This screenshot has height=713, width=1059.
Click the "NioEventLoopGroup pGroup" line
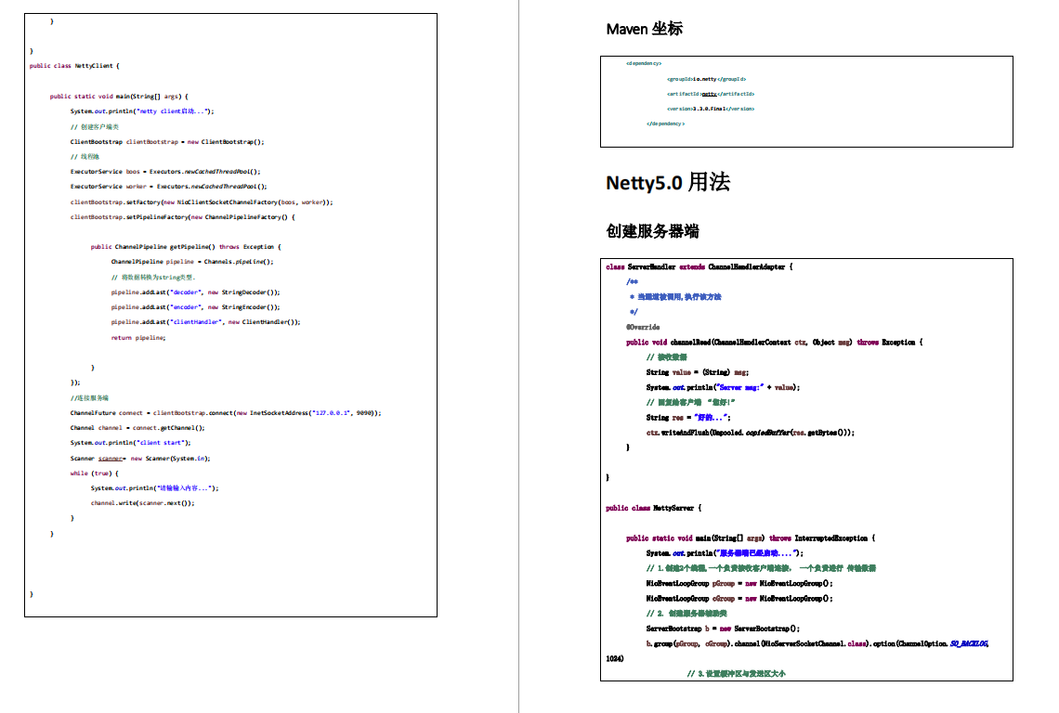tap(739, 583)
